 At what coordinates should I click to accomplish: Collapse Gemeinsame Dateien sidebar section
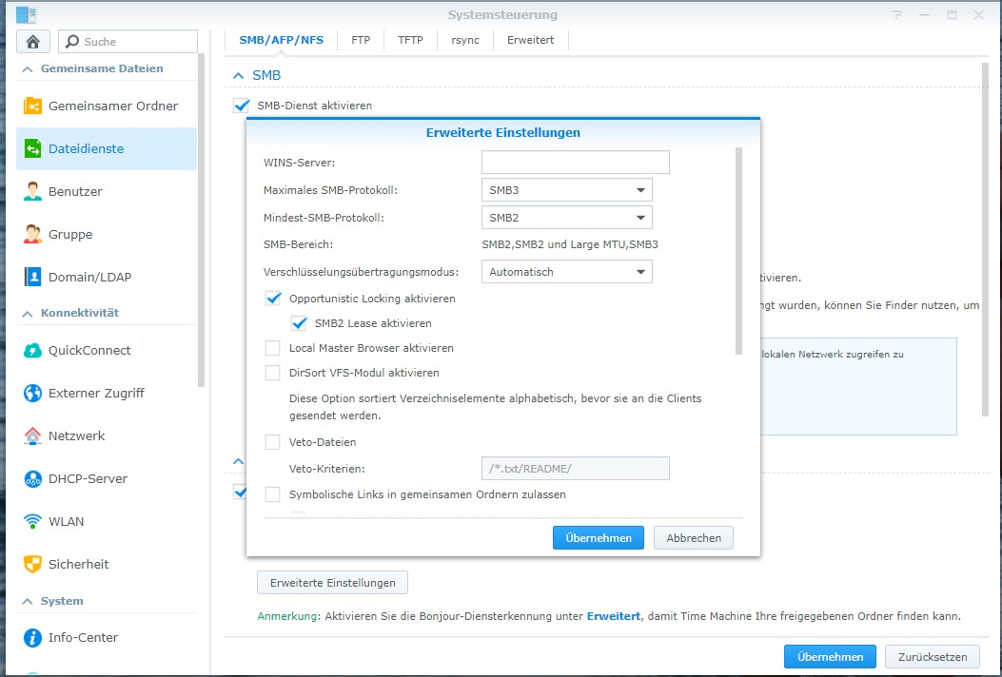pyautogui.click(x=28, y=69)
